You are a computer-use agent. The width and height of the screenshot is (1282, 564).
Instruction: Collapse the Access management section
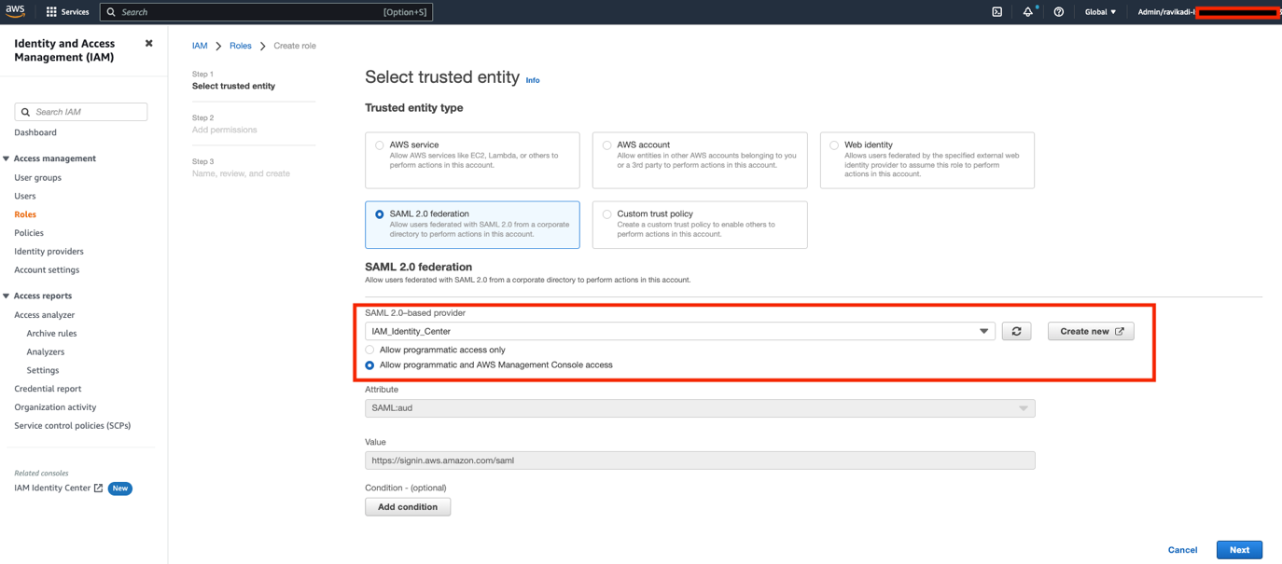click(x=7, y=158)
